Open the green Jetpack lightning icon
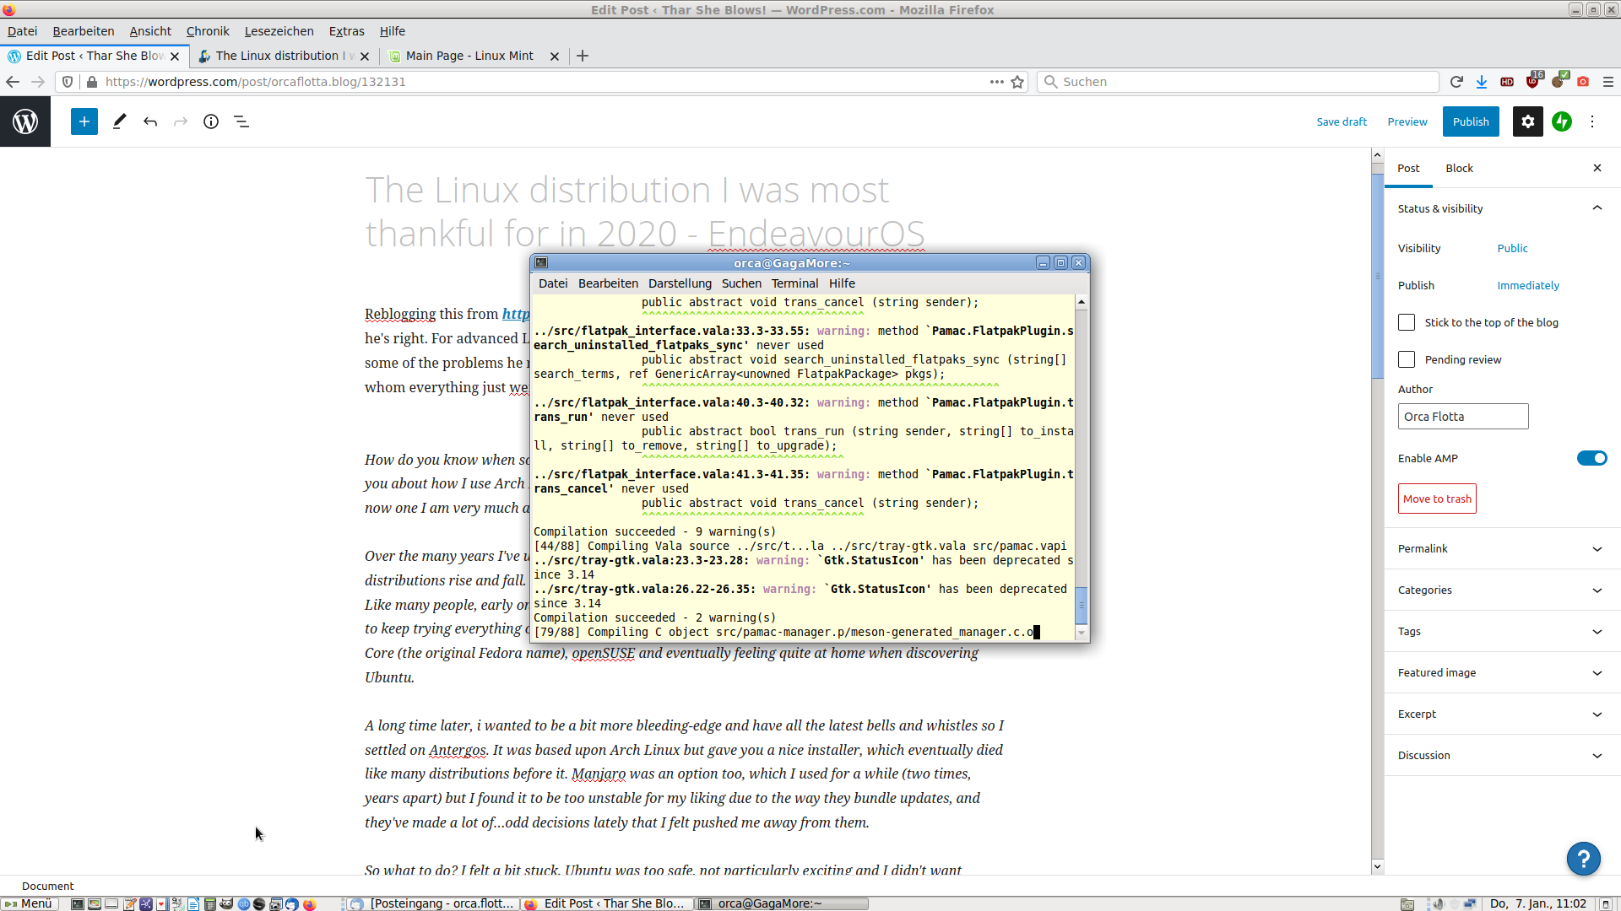 (1562, 121)
